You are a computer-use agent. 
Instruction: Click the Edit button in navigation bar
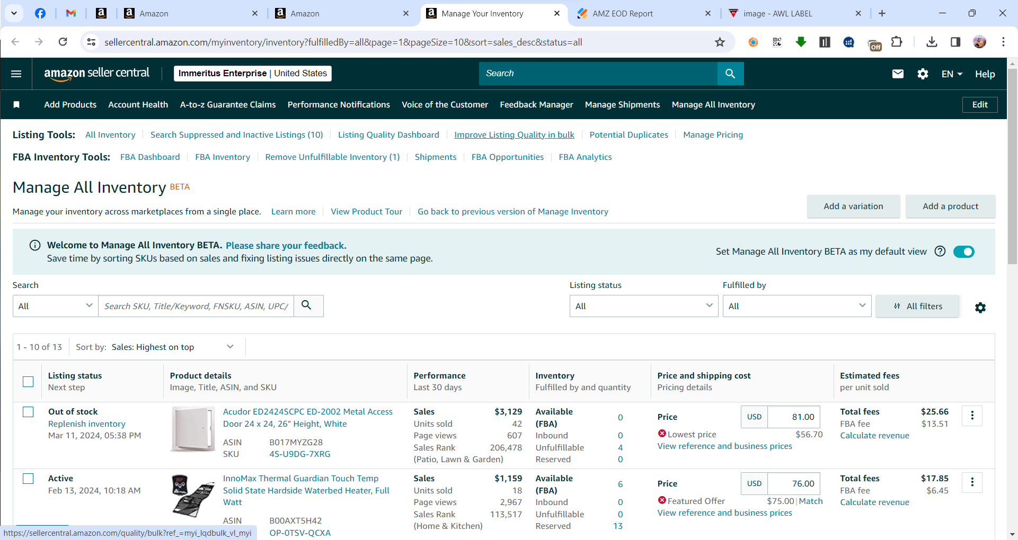(x=979, y=105)
